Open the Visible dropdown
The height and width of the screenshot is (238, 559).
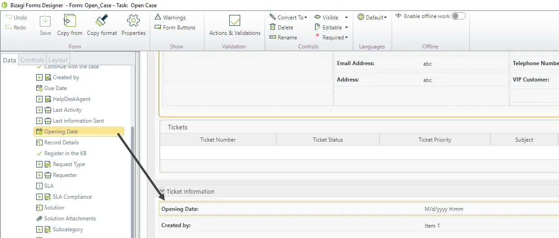[x=331, y=17]
